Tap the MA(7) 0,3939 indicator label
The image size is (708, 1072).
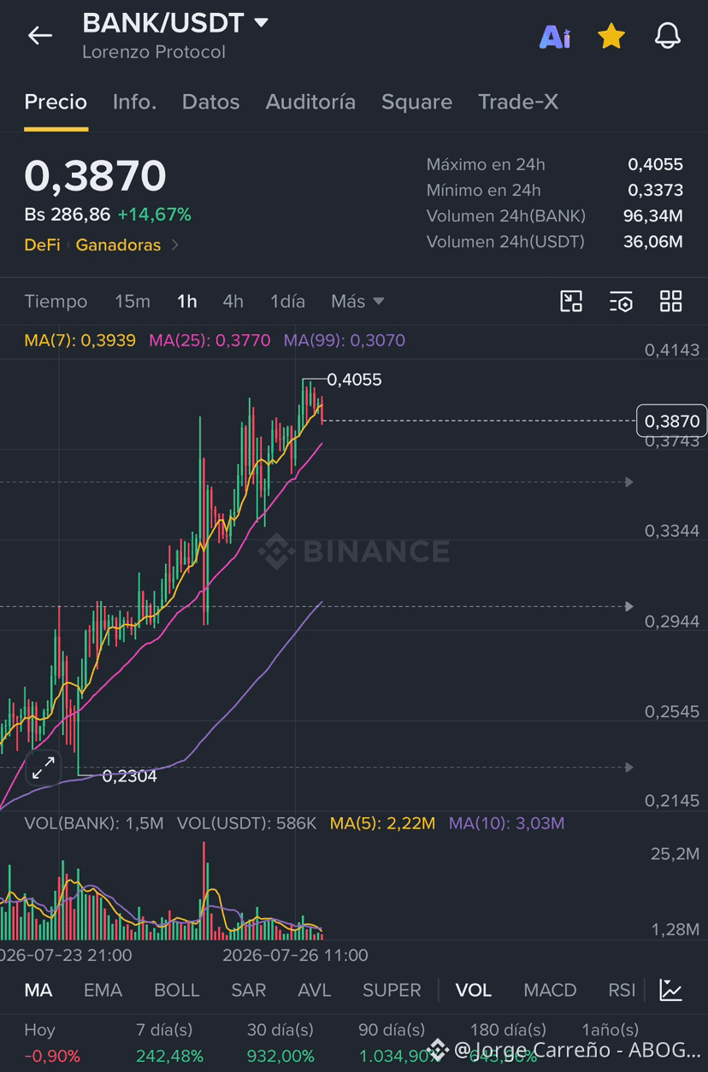pyautogui.click(x=80, y=340)
